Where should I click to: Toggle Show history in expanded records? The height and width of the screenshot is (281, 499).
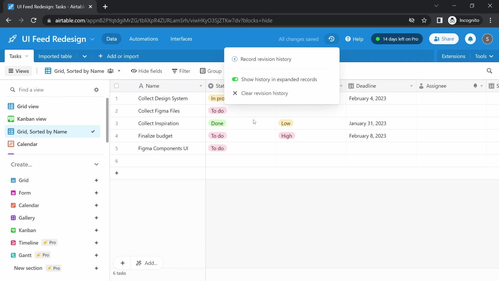tap(236, 79)
